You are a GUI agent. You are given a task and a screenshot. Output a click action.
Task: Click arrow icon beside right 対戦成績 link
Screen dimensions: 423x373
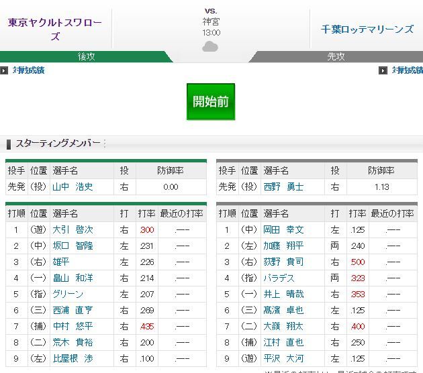click(x=383, y=70)
